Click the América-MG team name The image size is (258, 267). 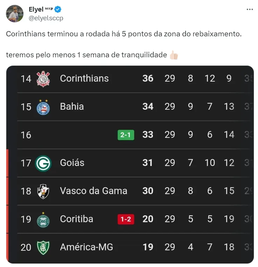point(86,247)
